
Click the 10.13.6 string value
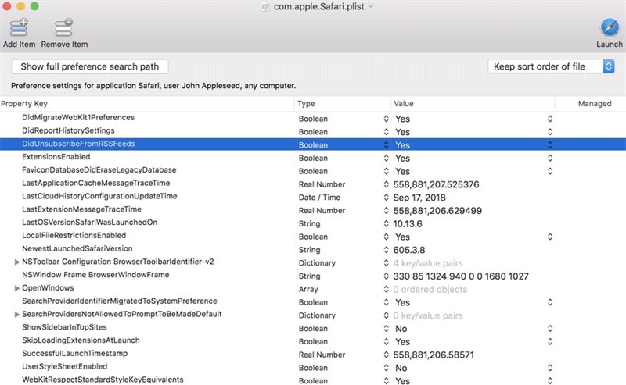(x=408, y=224)
